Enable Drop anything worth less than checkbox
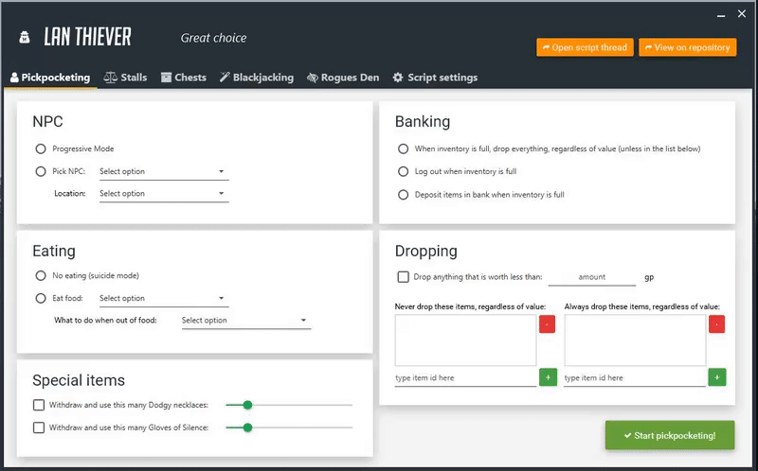 (404, 277)
